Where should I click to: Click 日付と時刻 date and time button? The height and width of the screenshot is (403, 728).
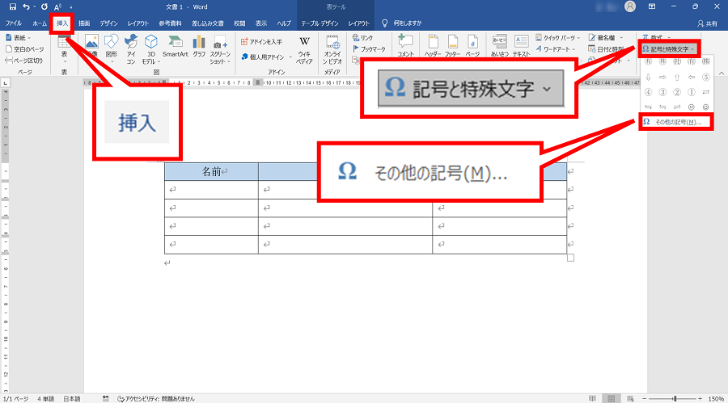(607, 48)
